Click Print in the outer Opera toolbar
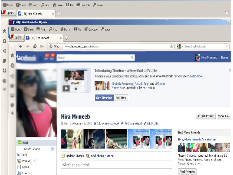Viewport: 233px width, 175px height. [x=33, y=5]
